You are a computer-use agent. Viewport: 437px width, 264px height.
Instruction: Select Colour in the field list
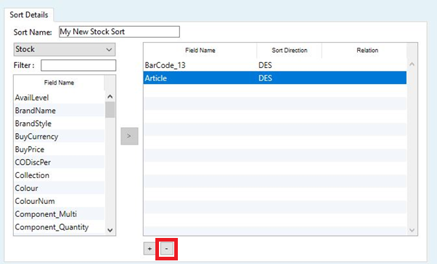[x=59, y=188]
